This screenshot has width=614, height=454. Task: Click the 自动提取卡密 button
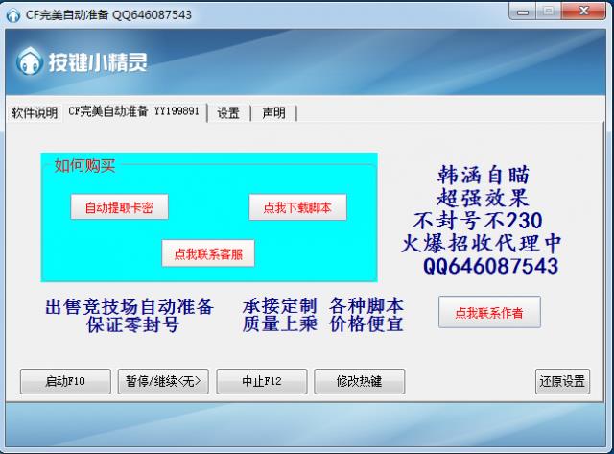pyautogui.click(x=119, y=207)
